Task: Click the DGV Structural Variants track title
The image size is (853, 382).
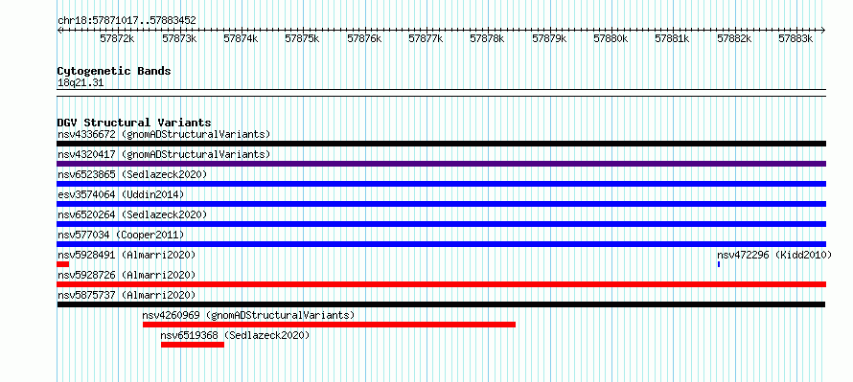Action: point(134,123)
